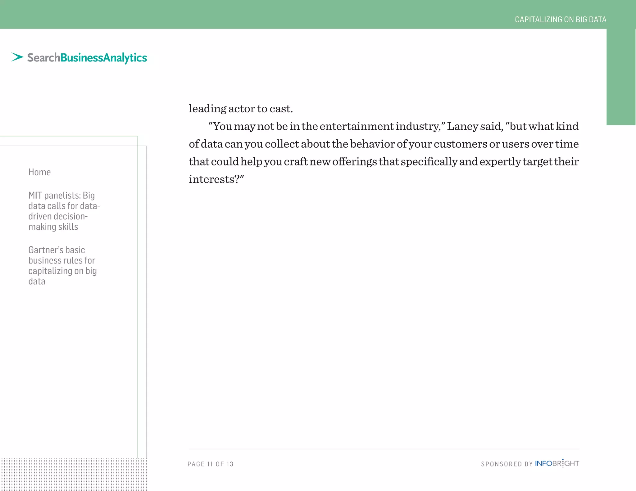The width and height of the screenshot is (636, 491).
Task: Click the SearchBusinessAnalytics logo text
Action: point(87,58)
